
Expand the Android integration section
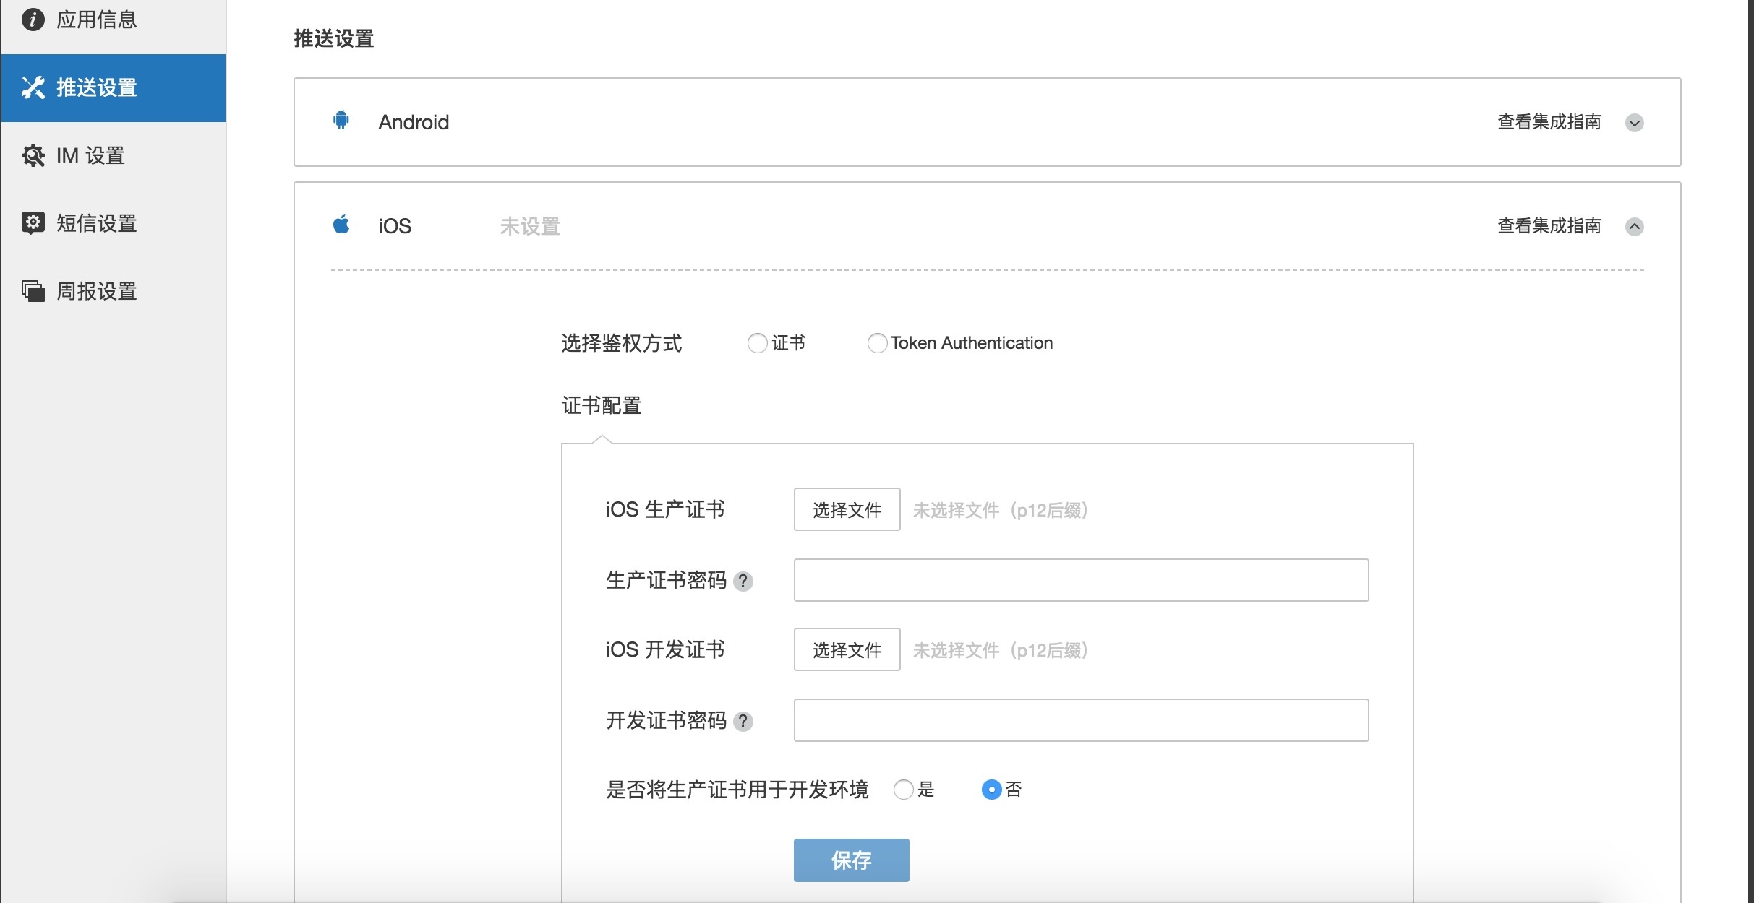(1635, 123)
